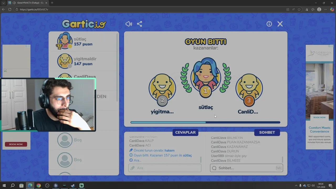Open the game info icon
Screen dimensions: 336x189
(269, 24)
